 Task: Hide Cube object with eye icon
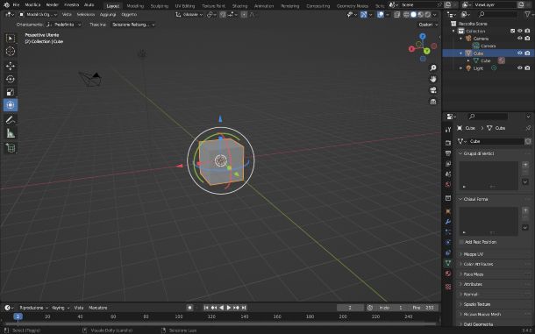coord(520,53)
